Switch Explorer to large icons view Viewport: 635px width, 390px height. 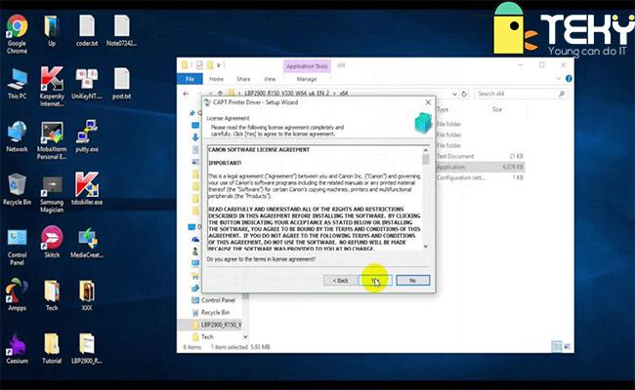[567, 346]
